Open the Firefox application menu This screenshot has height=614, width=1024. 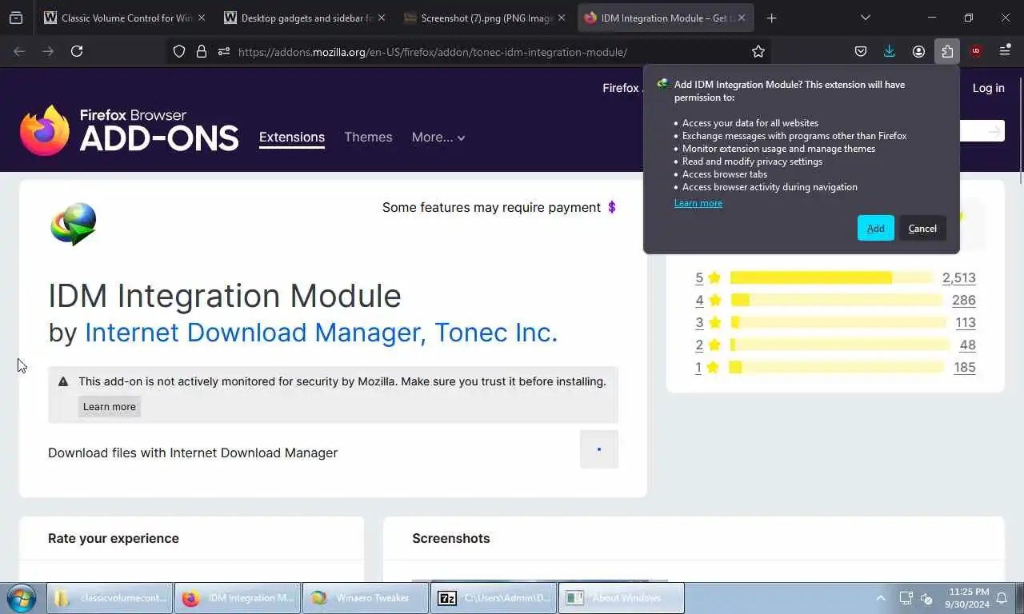click(x=1005, y=51)
